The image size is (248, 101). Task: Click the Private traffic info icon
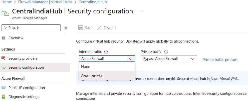[166, 52]
